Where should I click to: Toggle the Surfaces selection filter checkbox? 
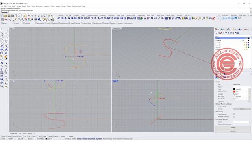point(24,24)
